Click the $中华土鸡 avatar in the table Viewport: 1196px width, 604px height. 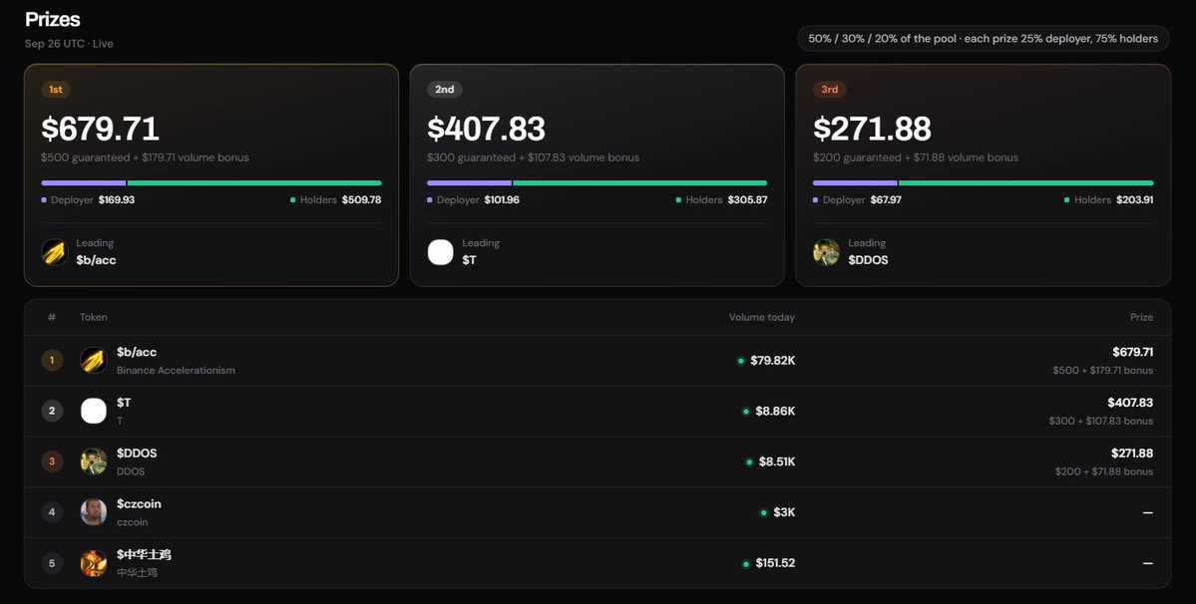[94, 563]
